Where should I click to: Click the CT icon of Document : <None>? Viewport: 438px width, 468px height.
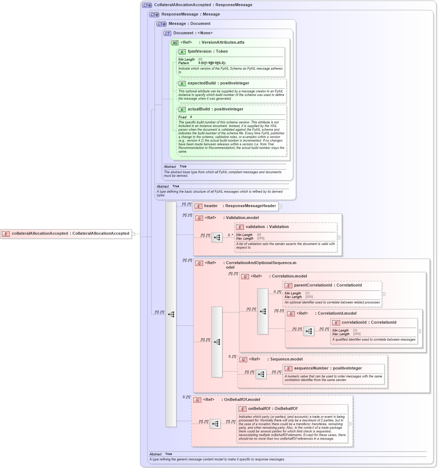[x=167, y=33]
